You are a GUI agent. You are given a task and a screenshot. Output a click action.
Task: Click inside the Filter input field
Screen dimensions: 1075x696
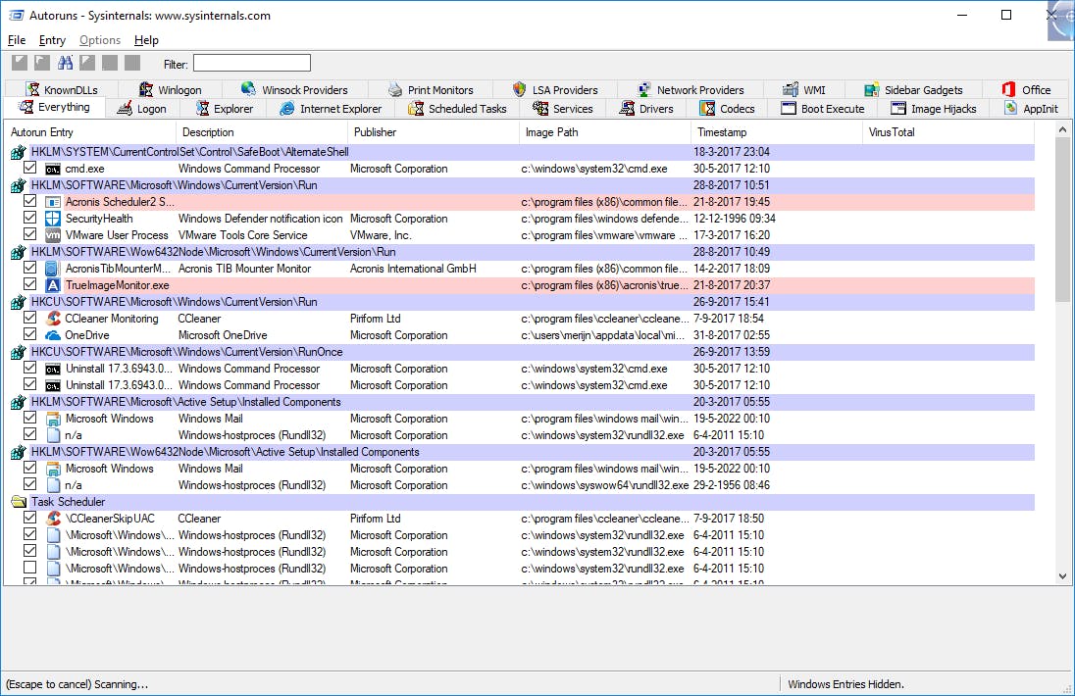pyautogui.click(x=251, y=63)
